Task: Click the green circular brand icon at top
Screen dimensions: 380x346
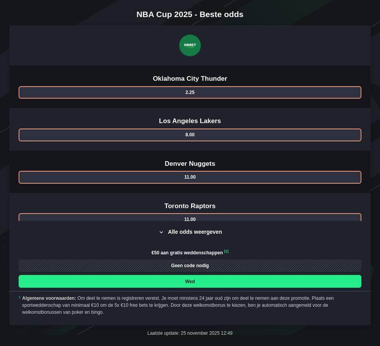Action: point(190,45)
